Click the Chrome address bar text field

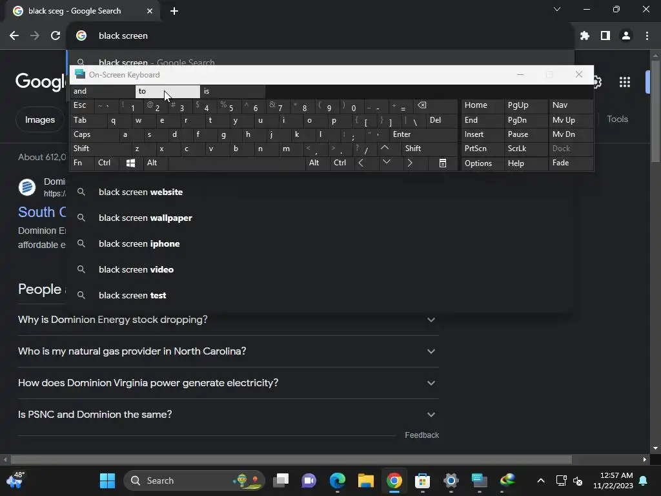pyautogui.click(x=320, y=36)
